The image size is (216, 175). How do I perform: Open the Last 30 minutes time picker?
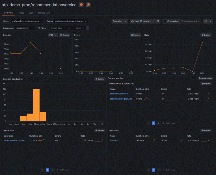[x=143, y=21]
